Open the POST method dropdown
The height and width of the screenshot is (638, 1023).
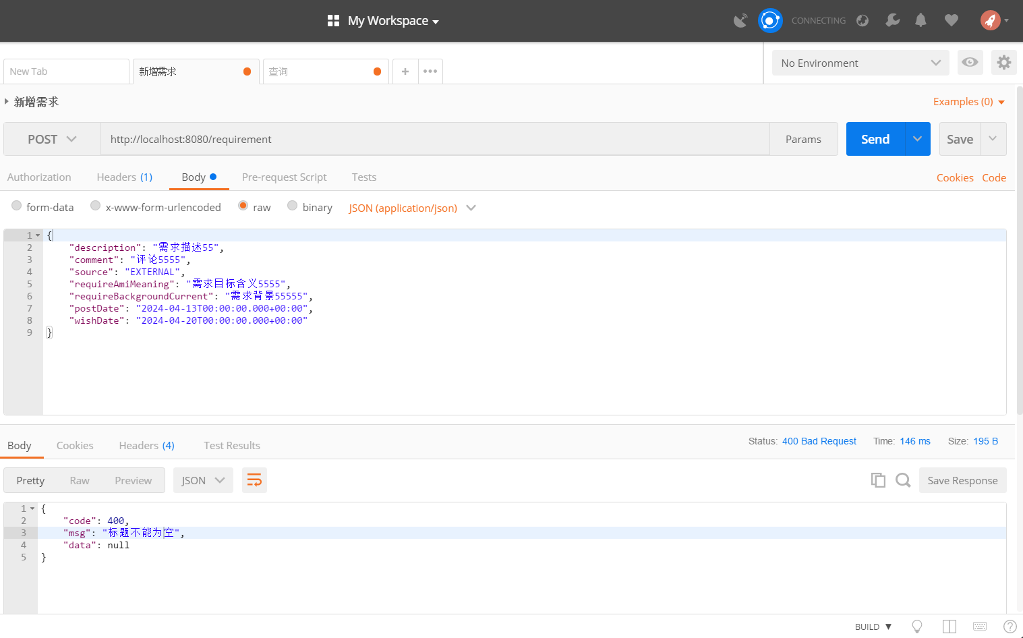coord(52,139)
